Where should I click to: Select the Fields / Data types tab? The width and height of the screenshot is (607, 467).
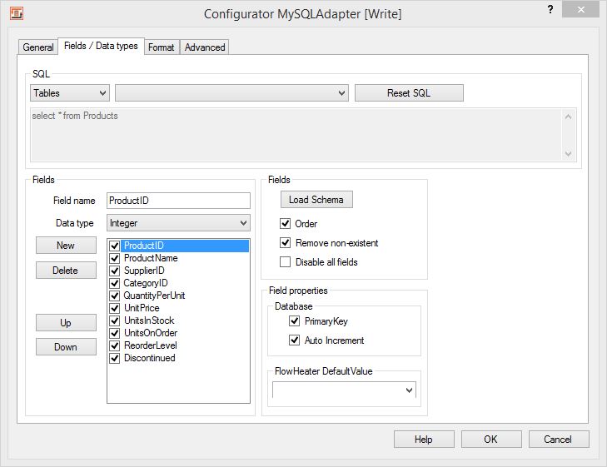point(101,46)
